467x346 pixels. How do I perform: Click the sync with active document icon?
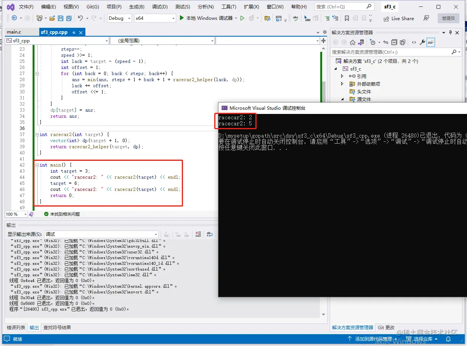click(386, 42)
